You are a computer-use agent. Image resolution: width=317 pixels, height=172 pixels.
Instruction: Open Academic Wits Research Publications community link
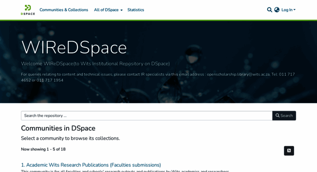click(x=91, y=165)
